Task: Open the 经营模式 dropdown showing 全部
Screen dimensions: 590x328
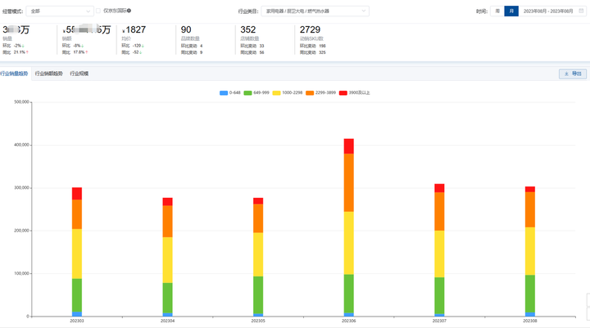Action: click(x=60, y=11)
